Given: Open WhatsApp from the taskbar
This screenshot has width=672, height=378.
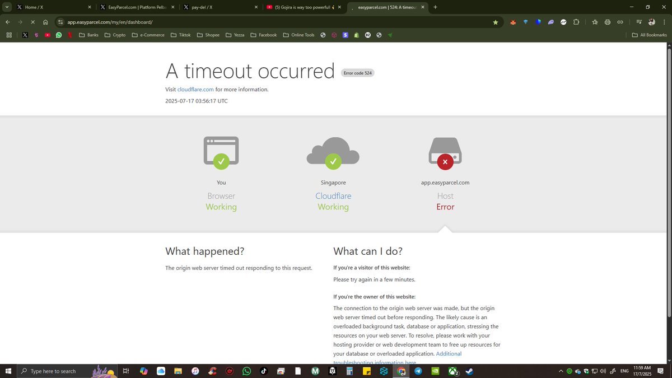Looking at the screenshot, I should coord(246,371).
